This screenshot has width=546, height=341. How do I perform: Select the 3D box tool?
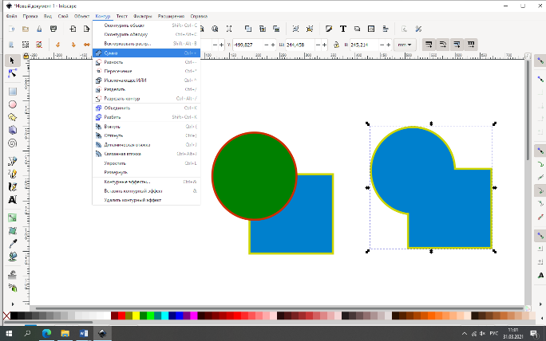coord(13,130)
